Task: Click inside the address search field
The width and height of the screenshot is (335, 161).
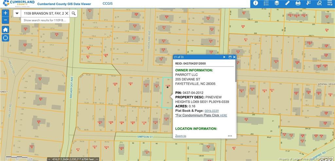Action: point(43,13)
